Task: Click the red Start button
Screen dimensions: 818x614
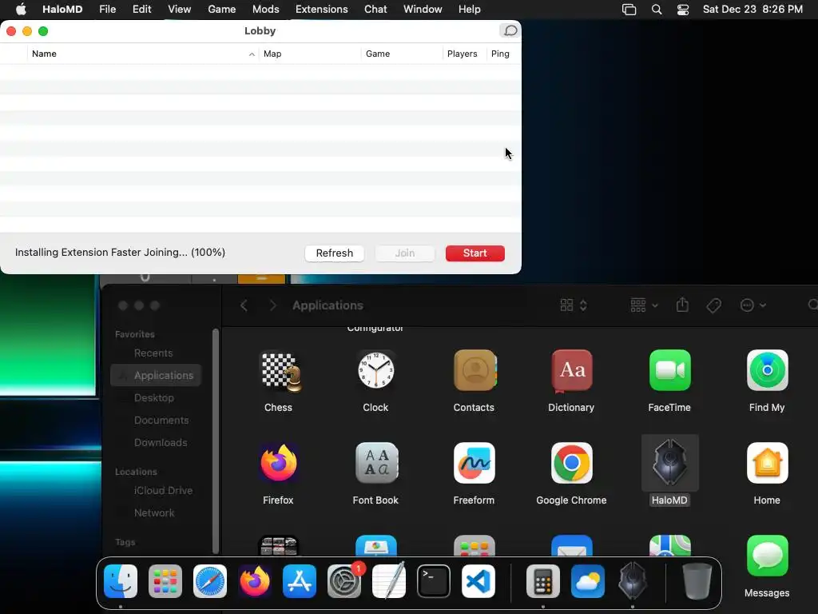Action: tap(475, 253)
